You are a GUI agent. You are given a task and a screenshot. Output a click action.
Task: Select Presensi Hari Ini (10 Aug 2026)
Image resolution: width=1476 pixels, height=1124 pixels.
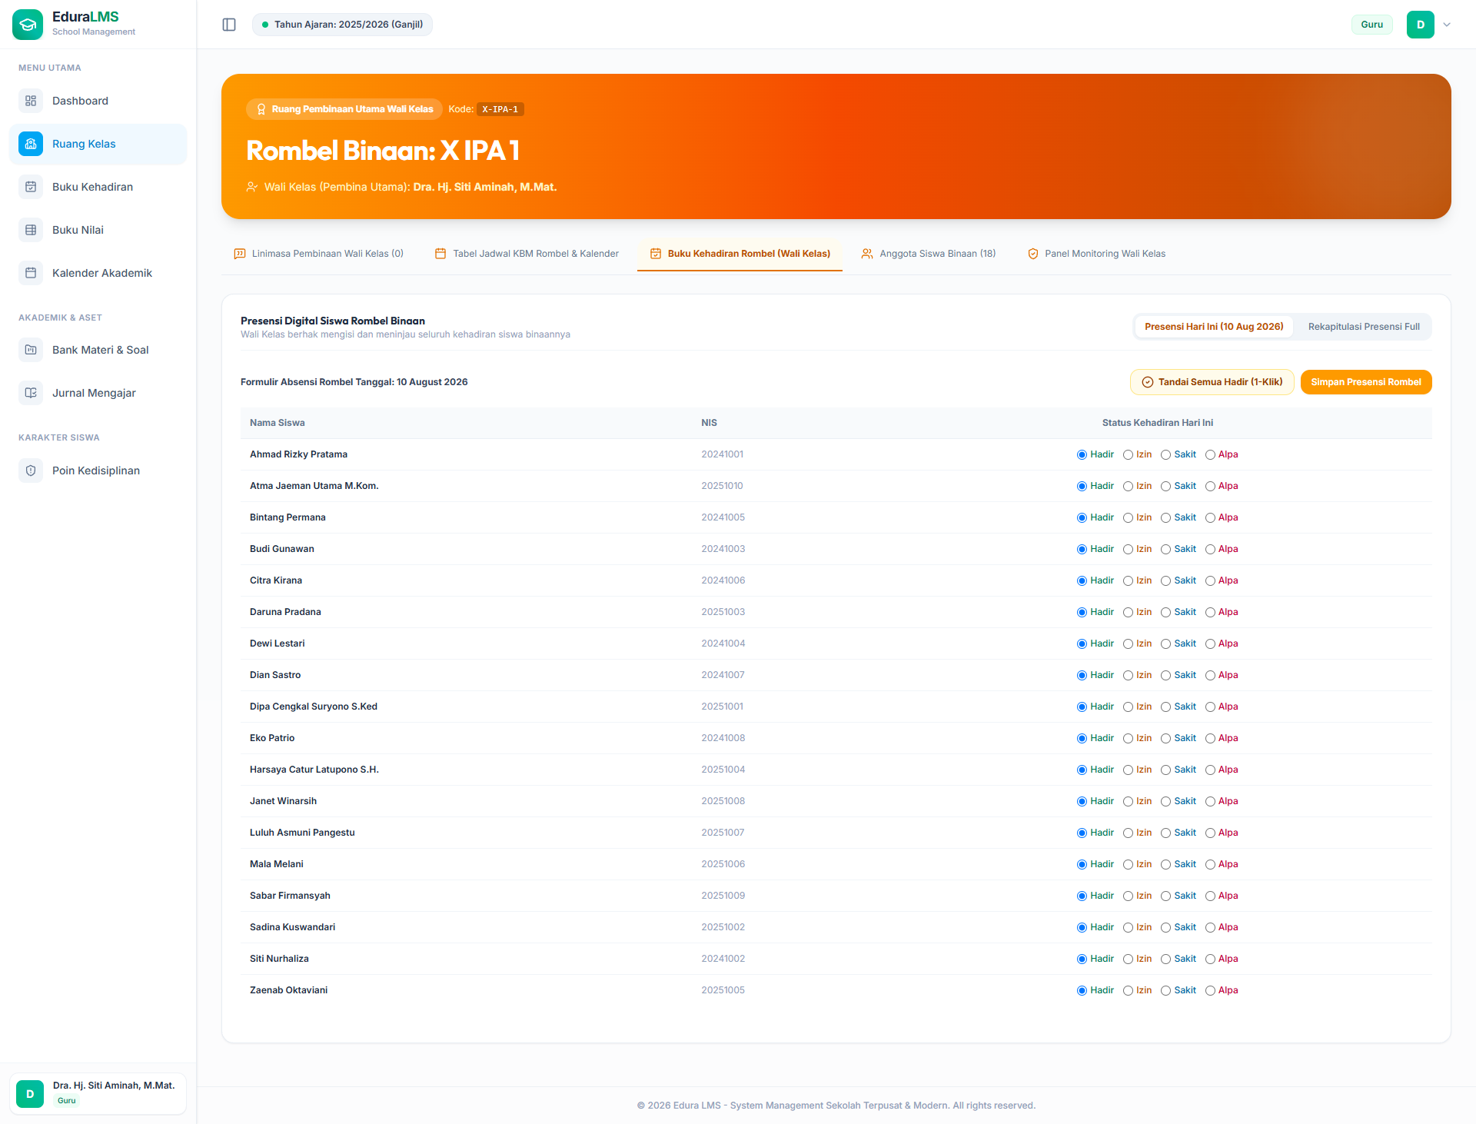tap(1214, 327)
